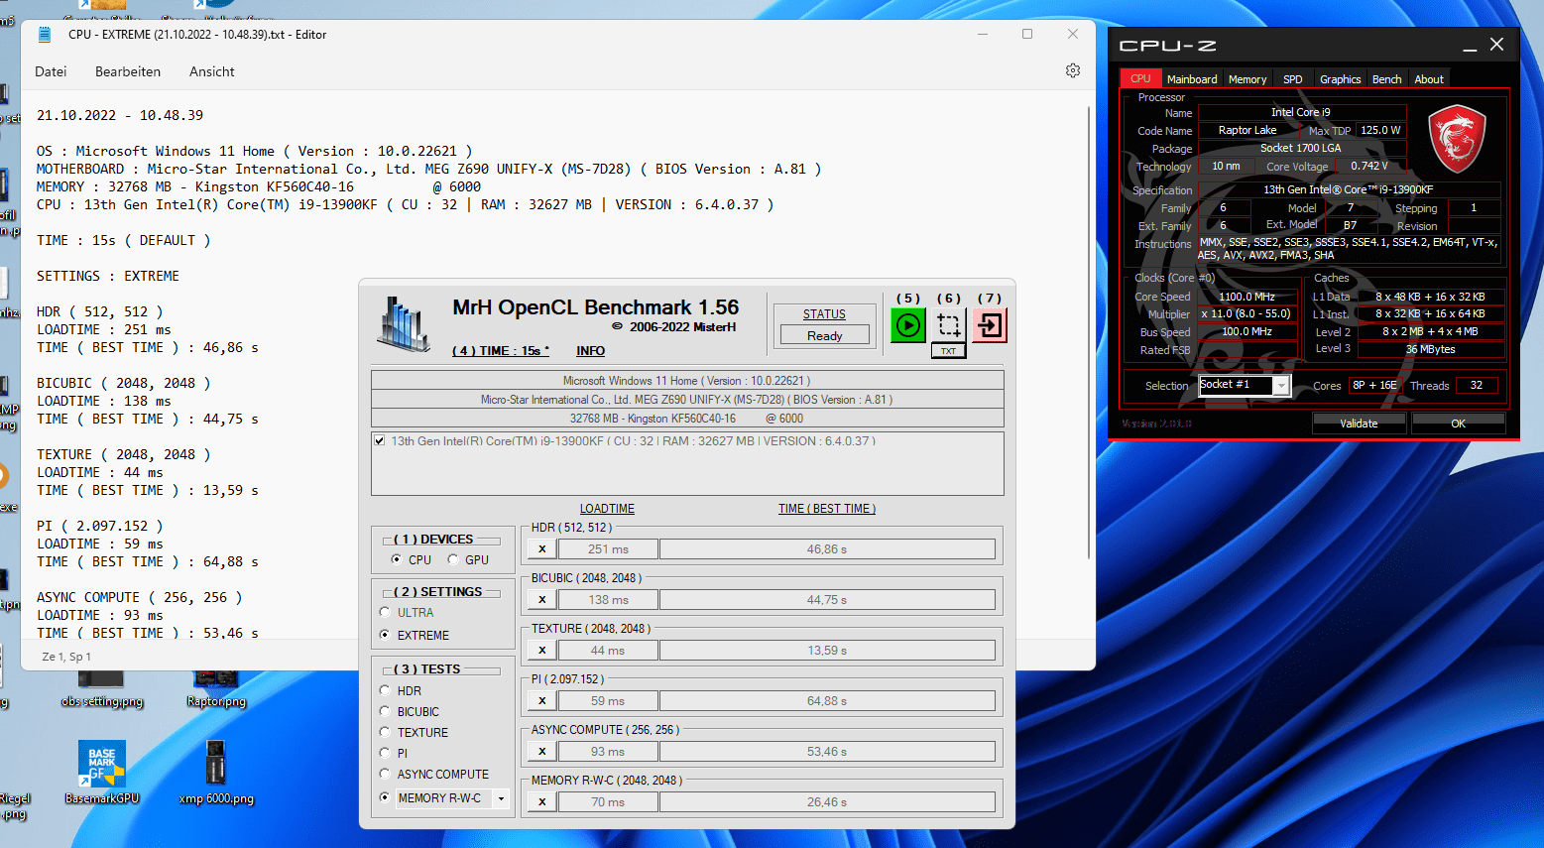
Task: Select the ASYNC COMPUTE test radio button
Action: click(385, 774)
